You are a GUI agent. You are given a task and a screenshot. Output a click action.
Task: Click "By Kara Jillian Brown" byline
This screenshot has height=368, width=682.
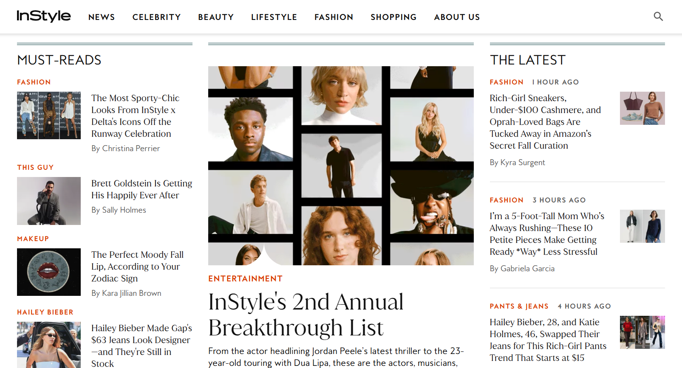[x=126, y=293]
